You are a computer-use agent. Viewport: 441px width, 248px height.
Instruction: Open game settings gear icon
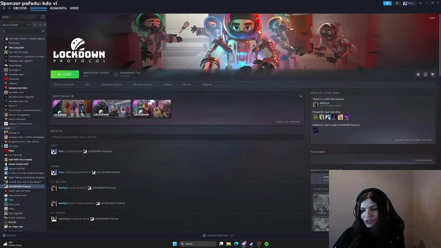tap(418, 74)
